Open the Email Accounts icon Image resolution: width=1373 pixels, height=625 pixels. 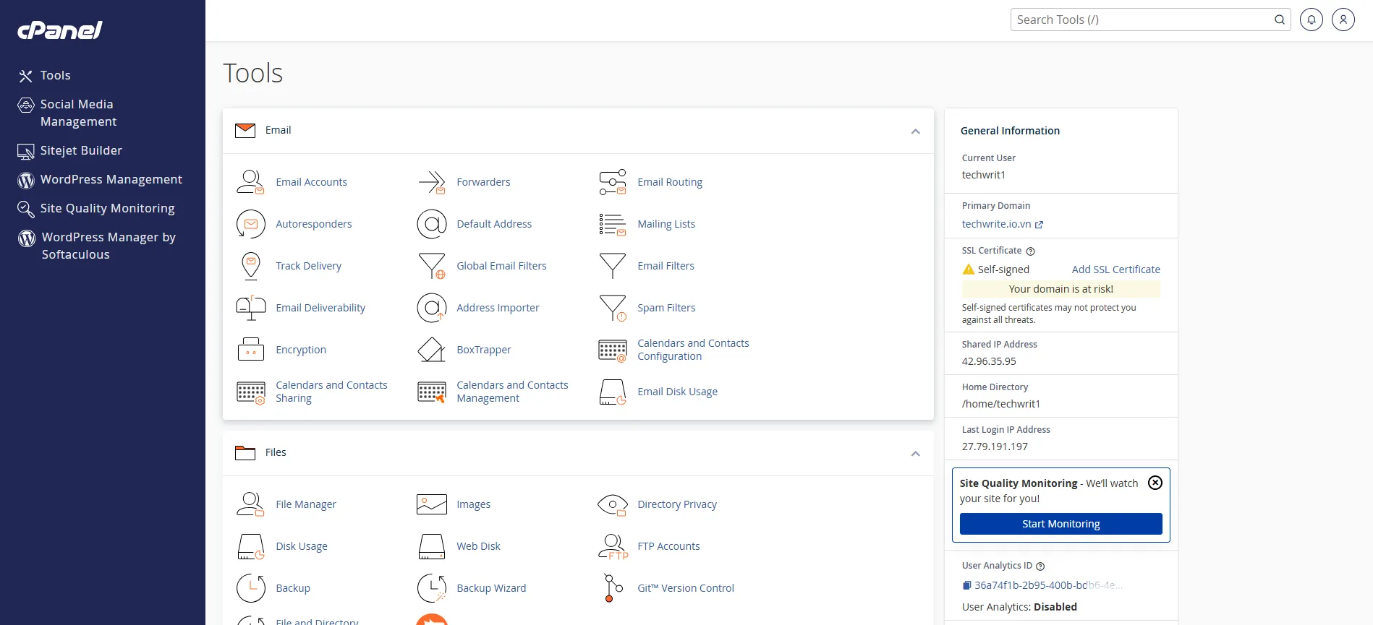coord(250,182)
